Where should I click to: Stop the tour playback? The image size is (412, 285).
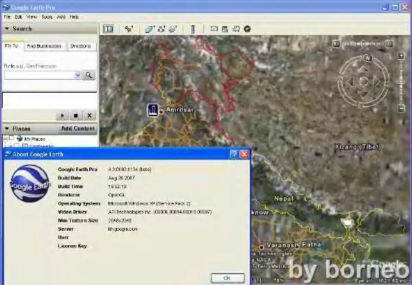coord(76,115)
